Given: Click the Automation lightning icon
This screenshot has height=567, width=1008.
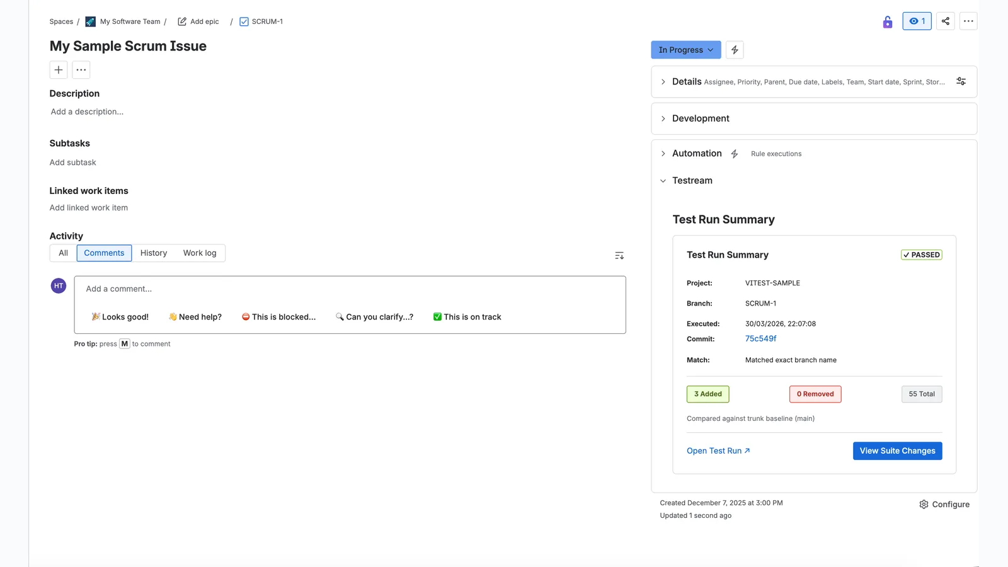Looking at the screenshot, I should (734, 154).
